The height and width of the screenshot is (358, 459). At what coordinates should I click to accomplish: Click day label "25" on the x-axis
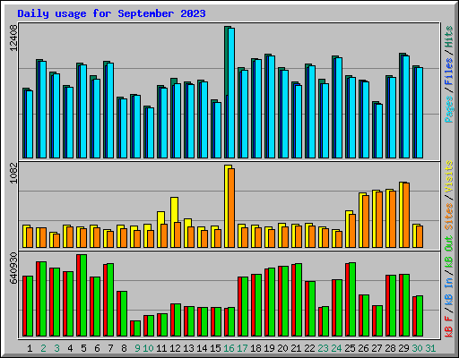tap(350, 348)
